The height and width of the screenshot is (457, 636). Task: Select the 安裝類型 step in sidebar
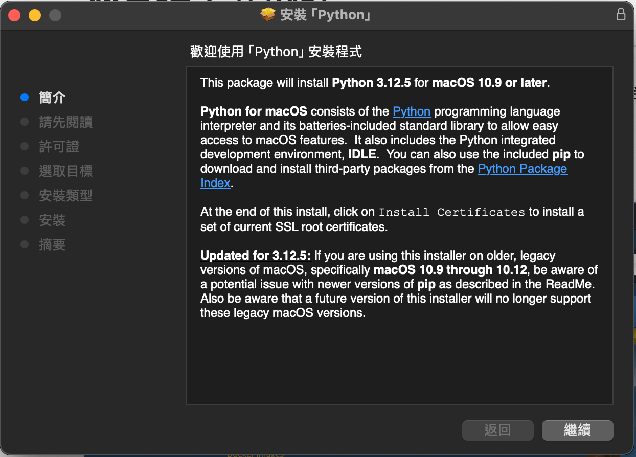pyautogui.click(x=65, y=195)
